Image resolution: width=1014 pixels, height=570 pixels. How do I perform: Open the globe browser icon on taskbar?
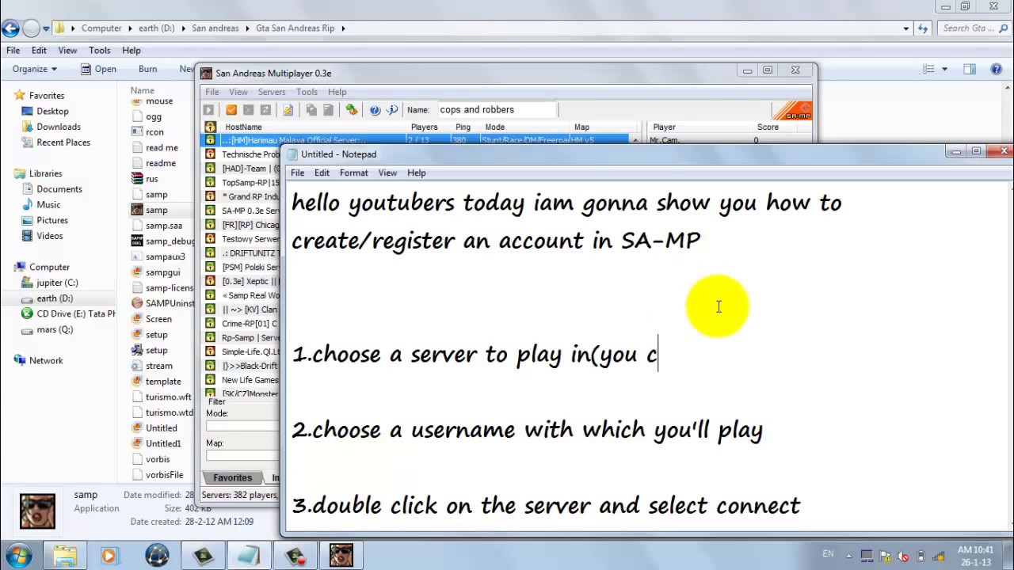(x=157, y=555)
